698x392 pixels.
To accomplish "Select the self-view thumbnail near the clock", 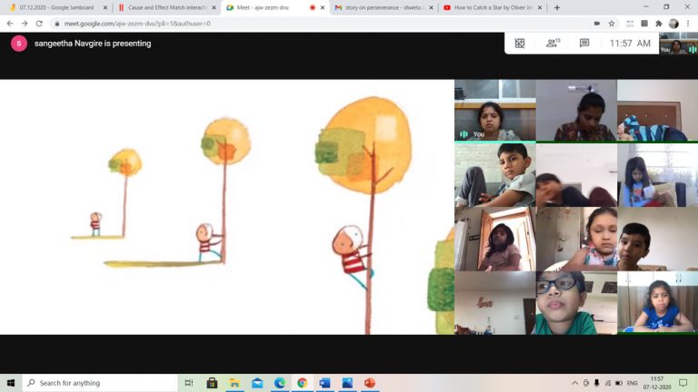I will (x=678, y=44).
